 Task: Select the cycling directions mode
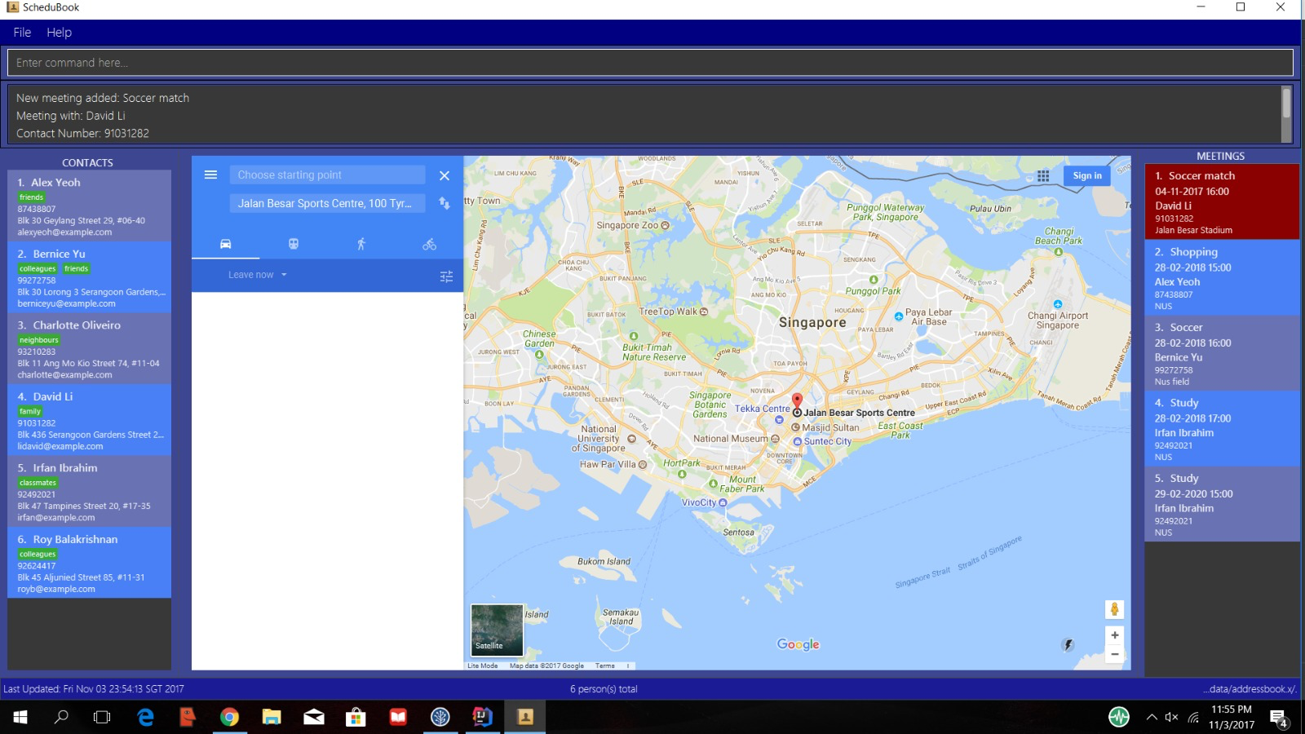point(429,243)
